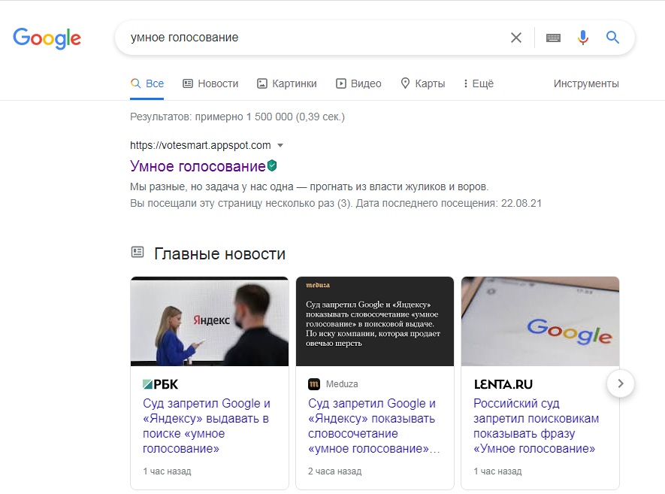Open the 'Карты' tab
Image resolution: width=665 pixels, height=494 pixels.
click(x=422, y=83)
